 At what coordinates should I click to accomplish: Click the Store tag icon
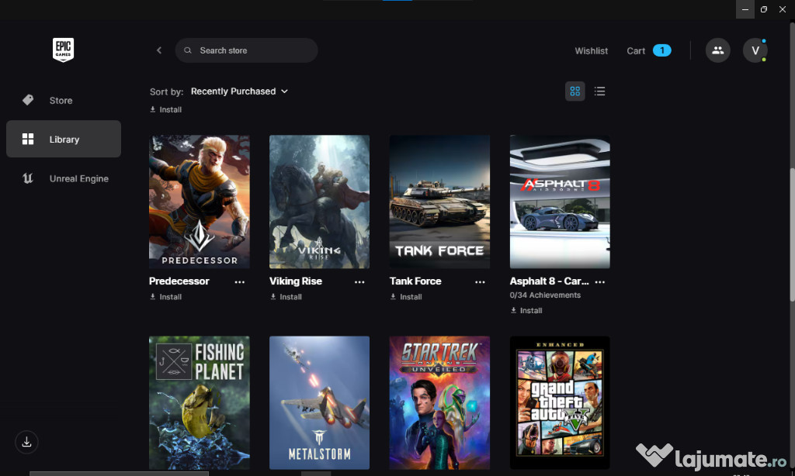(x=28, y=100)
